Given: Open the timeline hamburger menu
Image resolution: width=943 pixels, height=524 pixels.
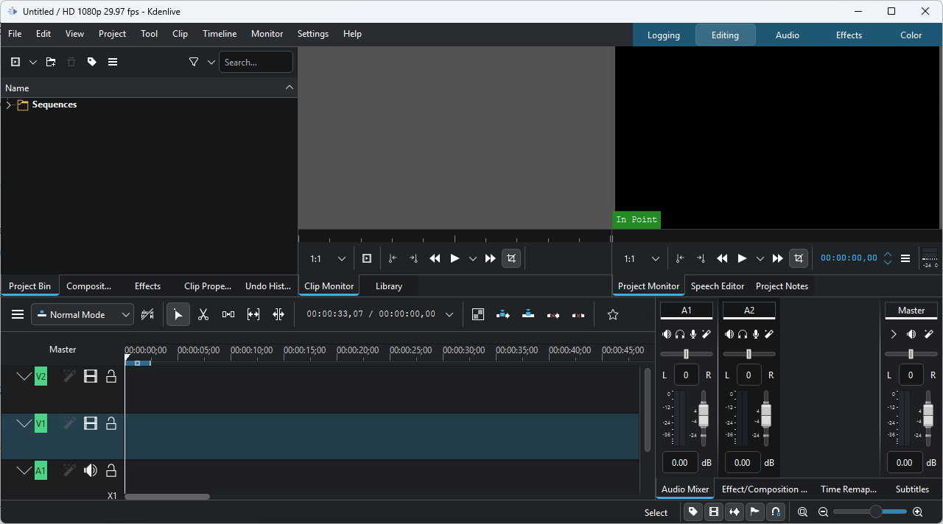Looking at the screenshot, I should [18, 315].
